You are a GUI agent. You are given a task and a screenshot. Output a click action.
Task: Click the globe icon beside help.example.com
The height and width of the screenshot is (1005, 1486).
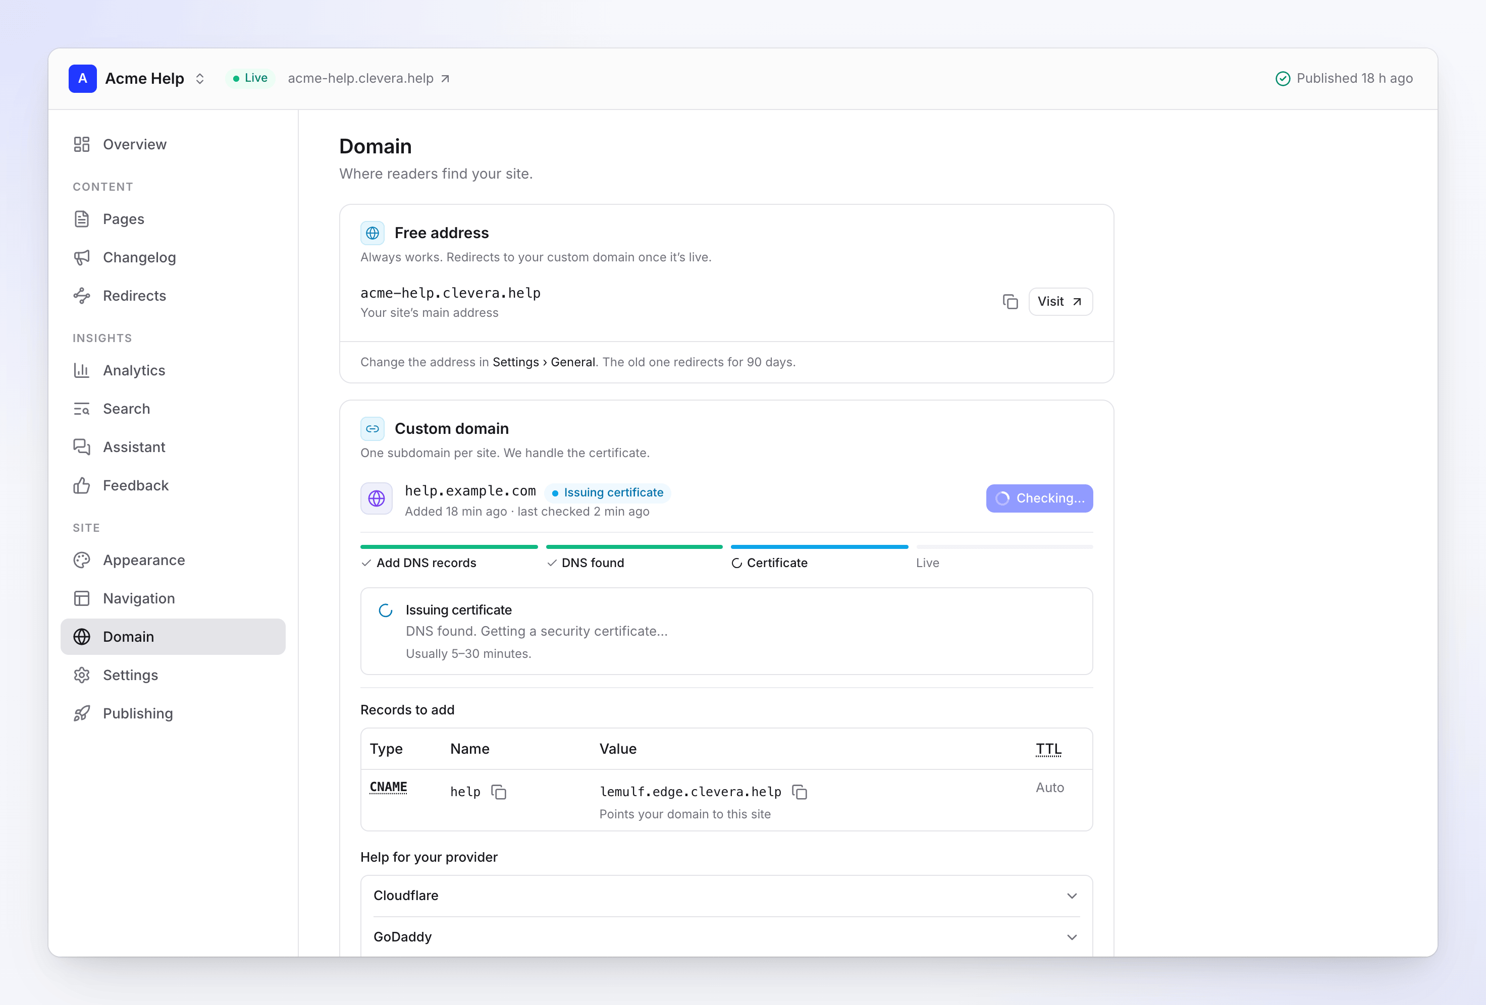point(377,498)
